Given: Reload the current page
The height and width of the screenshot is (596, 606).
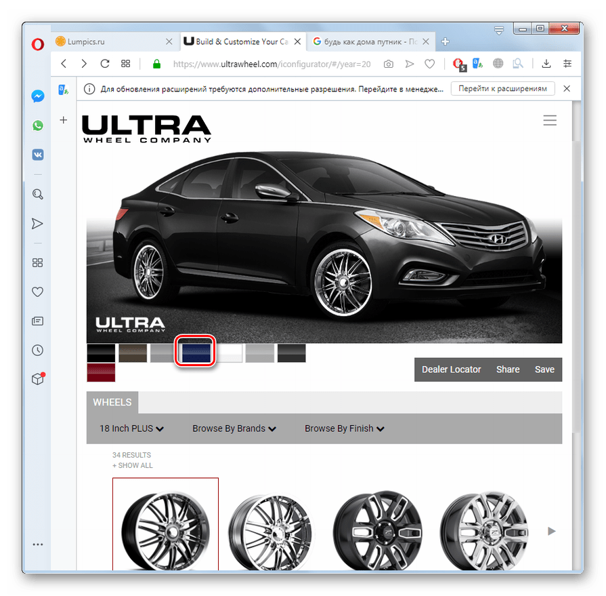Looking at the screenshot, I should (104, 64).
